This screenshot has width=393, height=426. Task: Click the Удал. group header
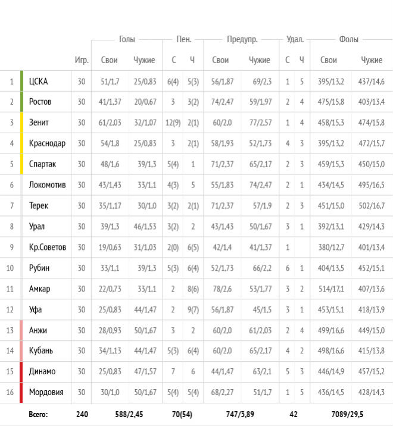pyautogui.click(x=295, y=39)
